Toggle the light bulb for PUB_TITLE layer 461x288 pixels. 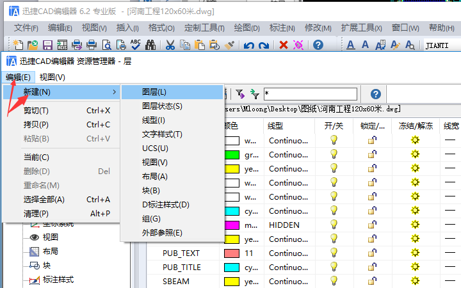[334, 267]
